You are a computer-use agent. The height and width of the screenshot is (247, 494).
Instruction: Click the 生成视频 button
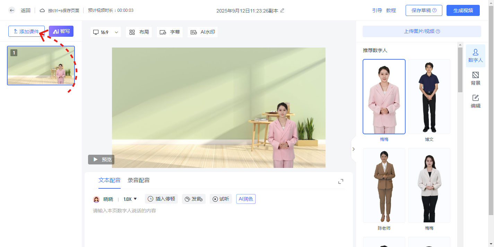[463, 10]
